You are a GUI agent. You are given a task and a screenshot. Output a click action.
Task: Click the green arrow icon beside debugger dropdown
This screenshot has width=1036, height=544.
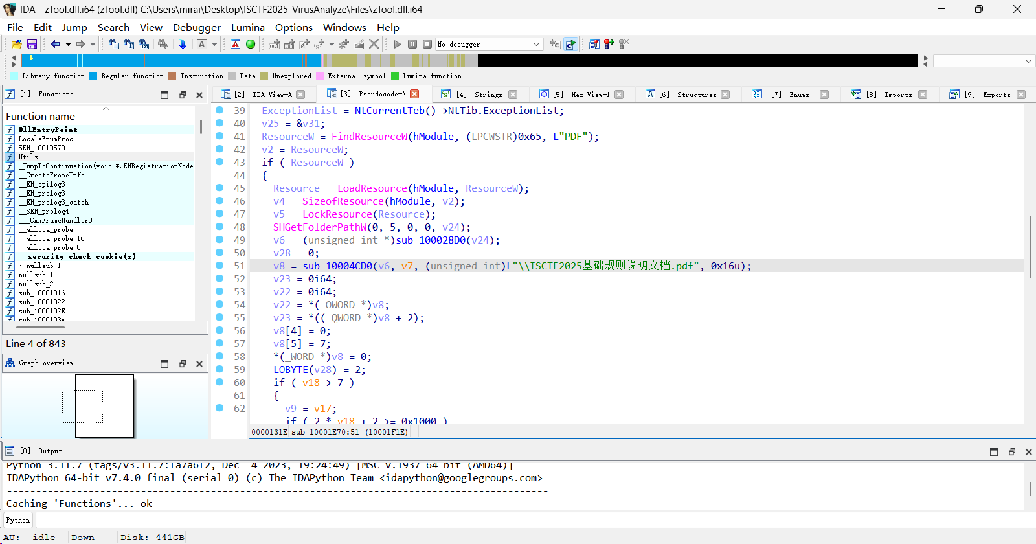click(570, 44)
